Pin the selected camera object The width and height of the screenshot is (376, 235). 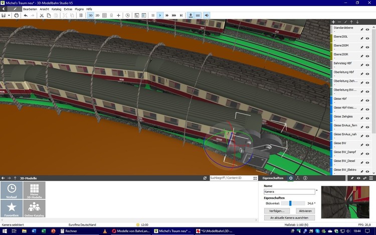[352, 178]
